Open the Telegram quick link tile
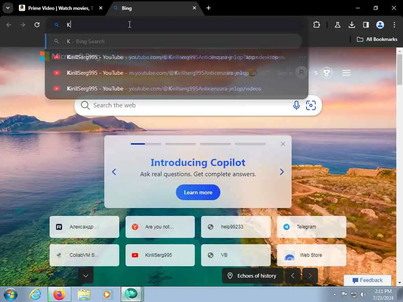This screenshot has height=302, width=403. pos(312,227)
